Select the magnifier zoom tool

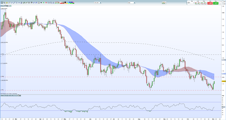point(4,3)
